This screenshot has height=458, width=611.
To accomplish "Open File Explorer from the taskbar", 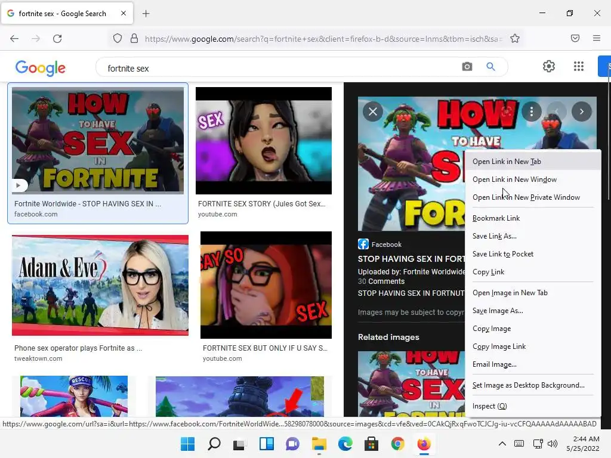I will [x=319, y=444].
